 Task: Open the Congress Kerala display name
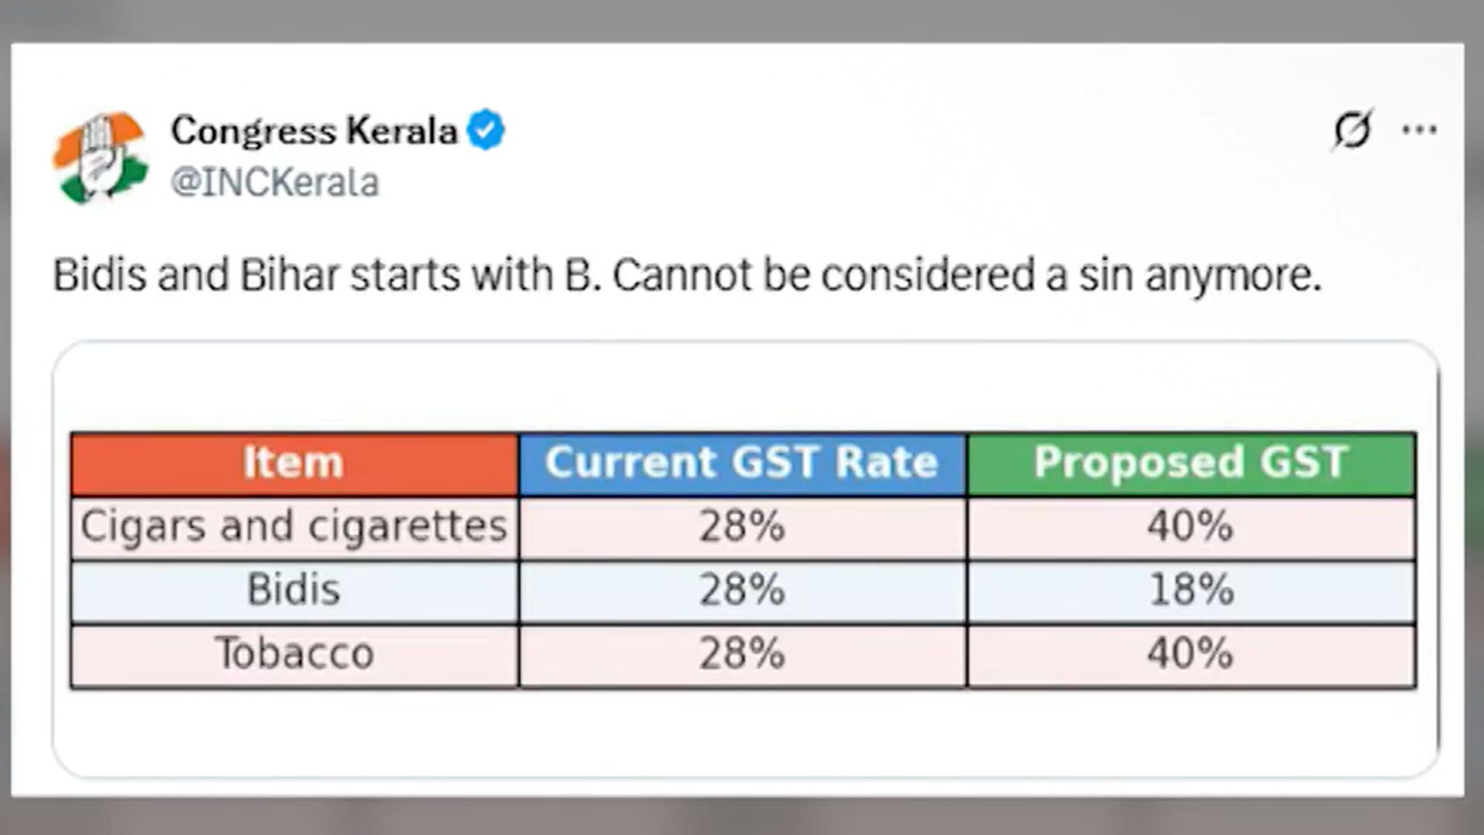click(x=314, y=130)
